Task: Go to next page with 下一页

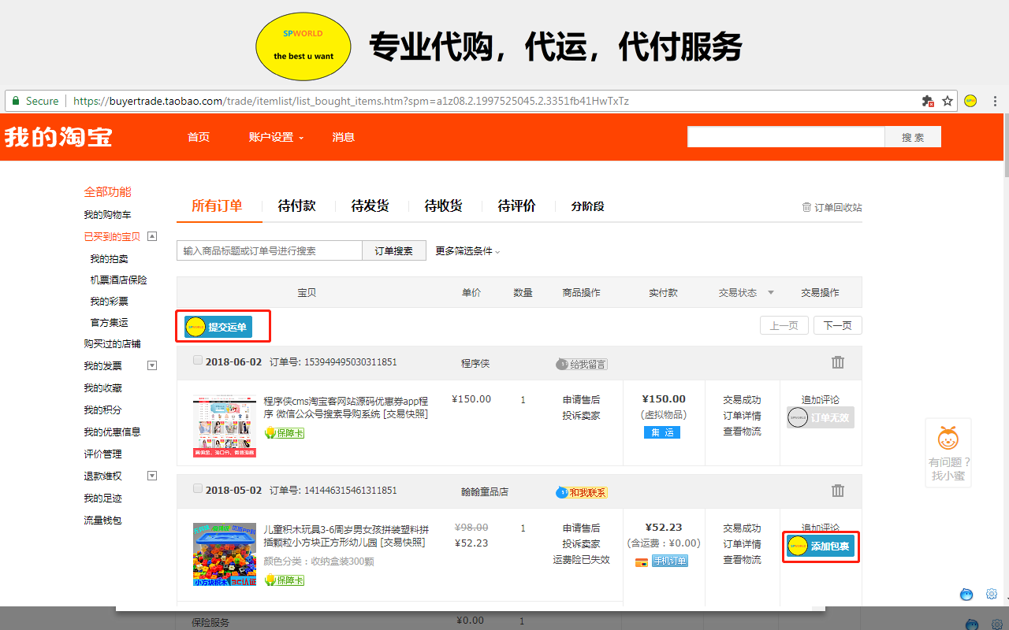Action: (838, 325)
